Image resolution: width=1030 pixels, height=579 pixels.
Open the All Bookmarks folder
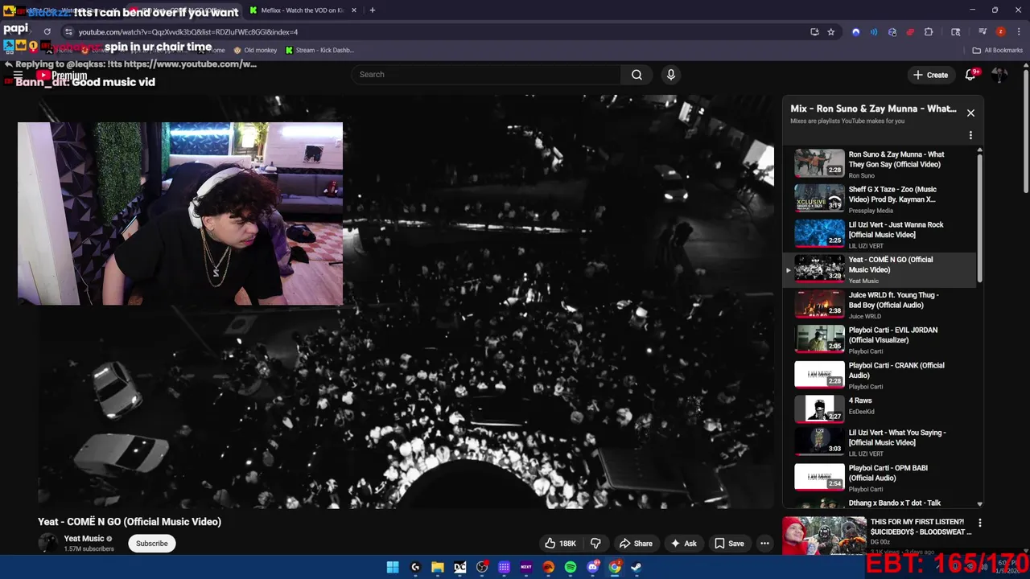(x=998, y=50)
